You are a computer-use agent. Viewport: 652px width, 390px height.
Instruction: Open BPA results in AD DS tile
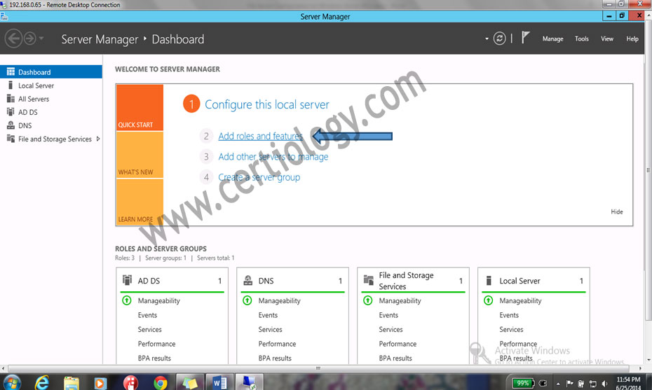(x=154, y=358)
